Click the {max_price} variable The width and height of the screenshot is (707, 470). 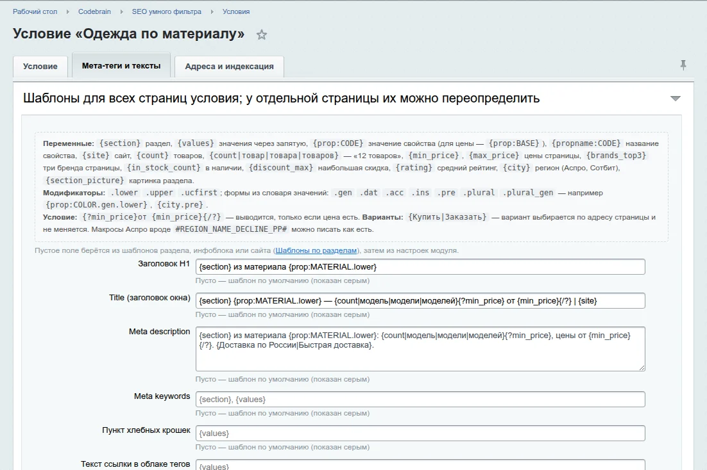[494, 156]
